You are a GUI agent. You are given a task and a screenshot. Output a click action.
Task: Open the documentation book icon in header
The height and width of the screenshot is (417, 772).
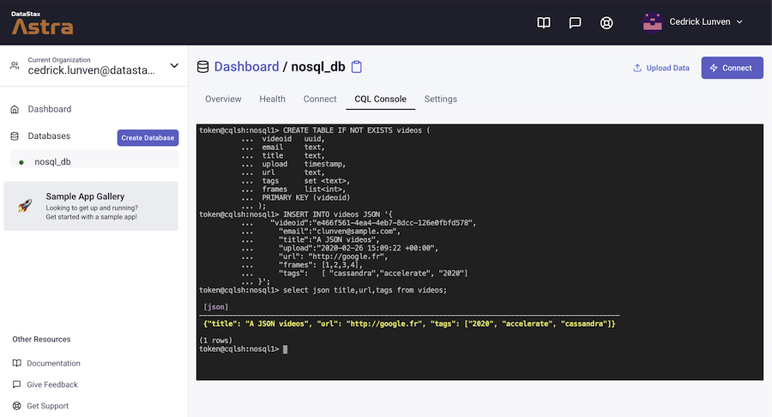pos(544,22)
